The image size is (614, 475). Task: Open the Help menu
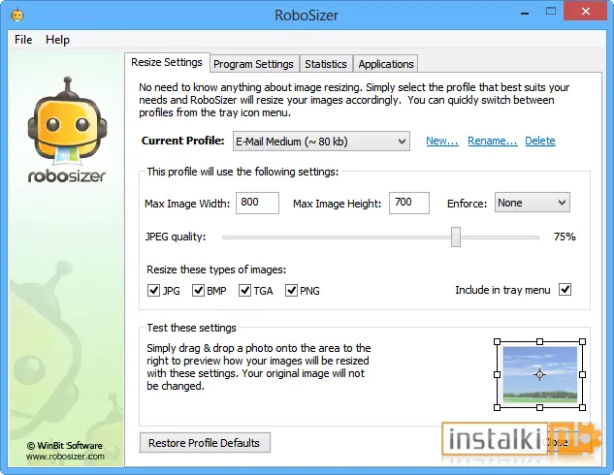[57, 40]
